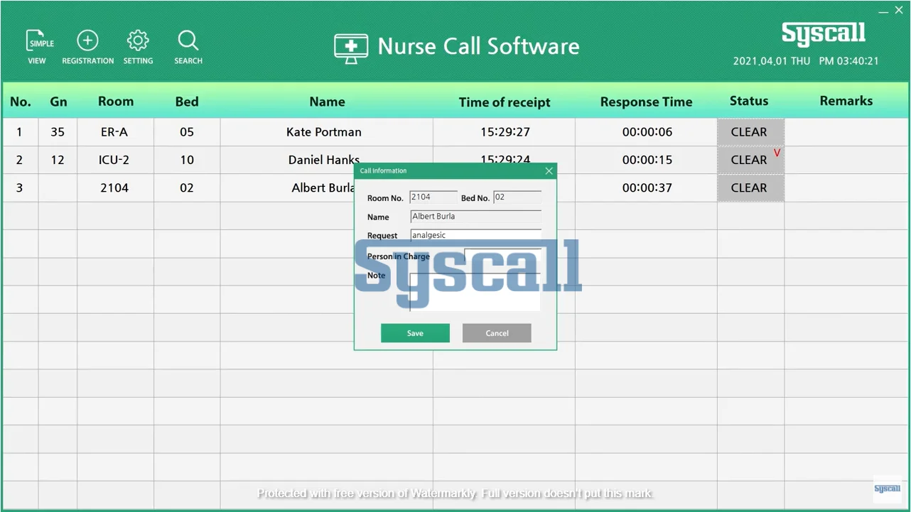Edit the Name field showing Albert Burla
This screenshot has height=512, width=911.
pyautogui.click(x=475, y=216)
